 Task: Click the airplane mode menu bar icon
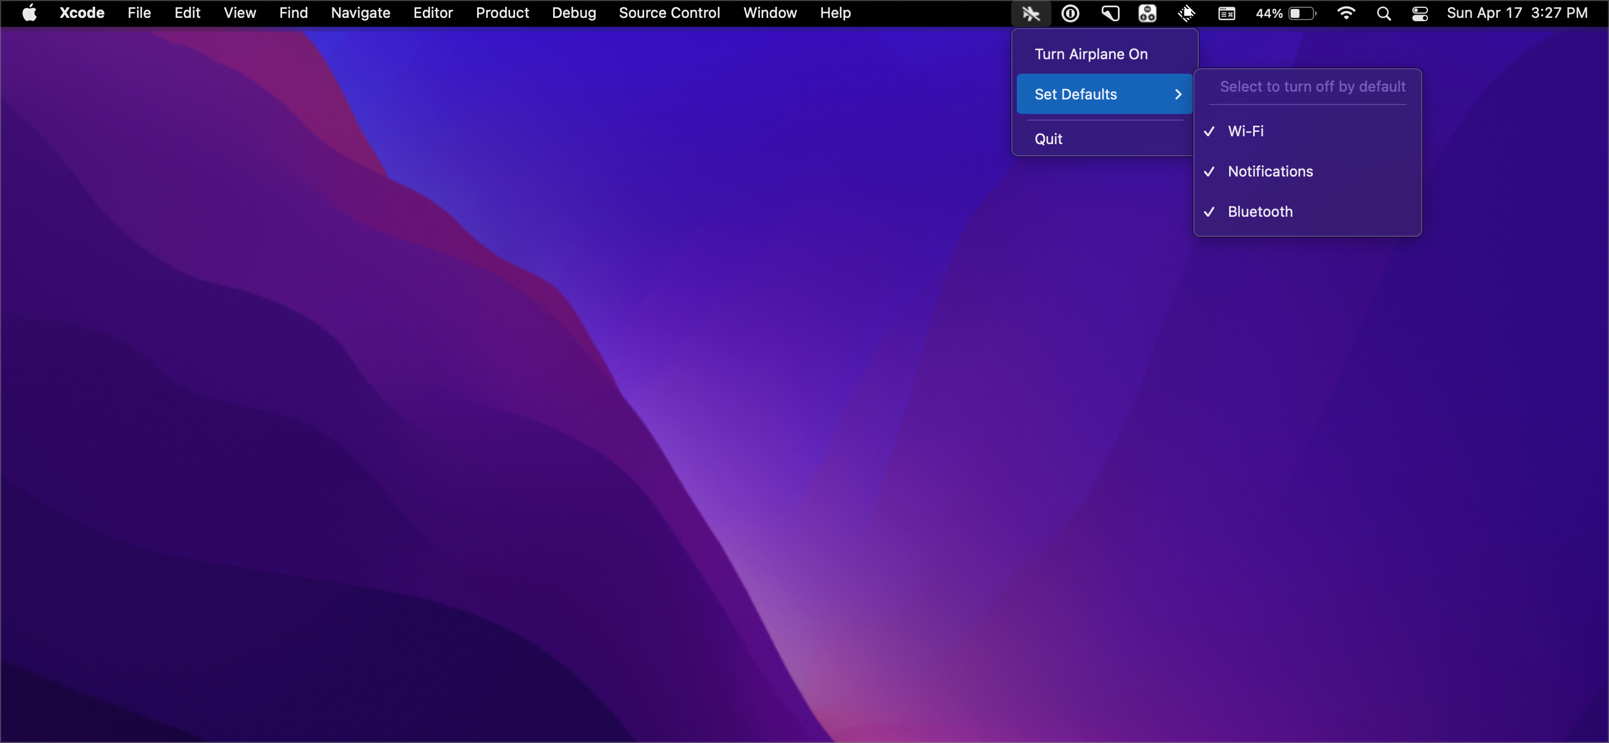(1031, 13)
